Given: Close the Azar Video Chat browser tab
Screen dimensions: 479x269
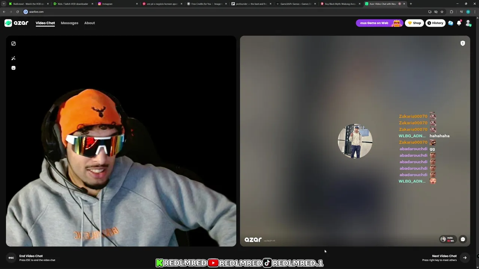Looking at the screenshot, I should (x=404, y=4).
